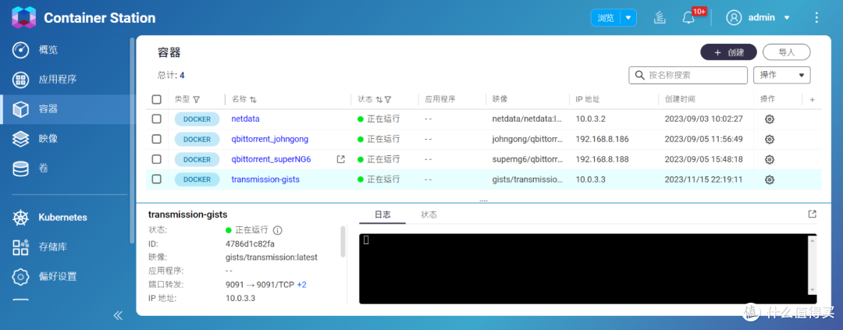Screen dimensions: 843x330
Task: Click IP address 192.168.8.186 cell
Action: pos(602,139)
